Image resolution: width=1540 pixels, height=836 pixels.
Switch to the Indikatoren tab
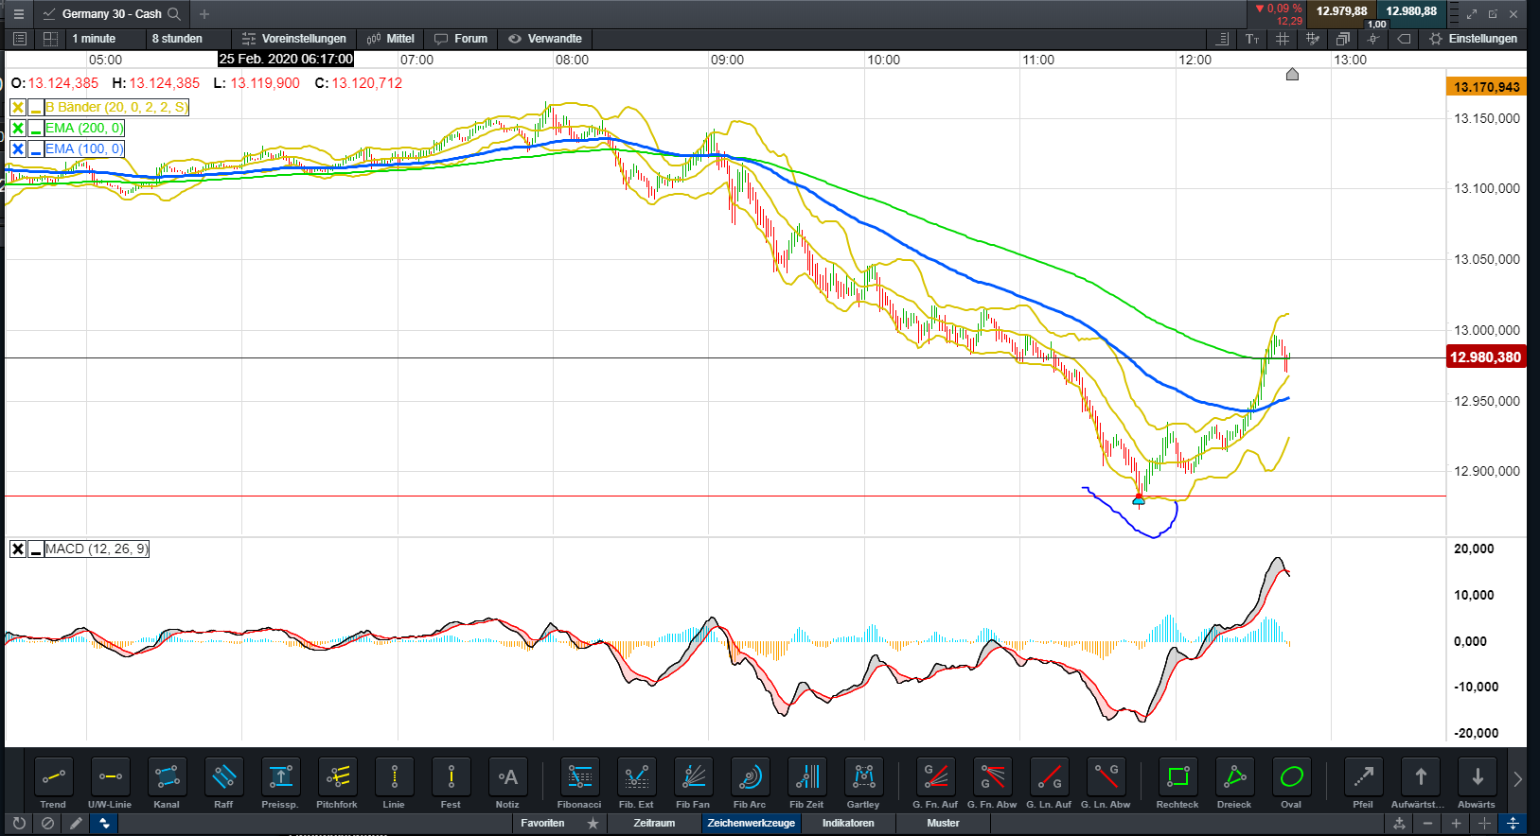(848, 823)
